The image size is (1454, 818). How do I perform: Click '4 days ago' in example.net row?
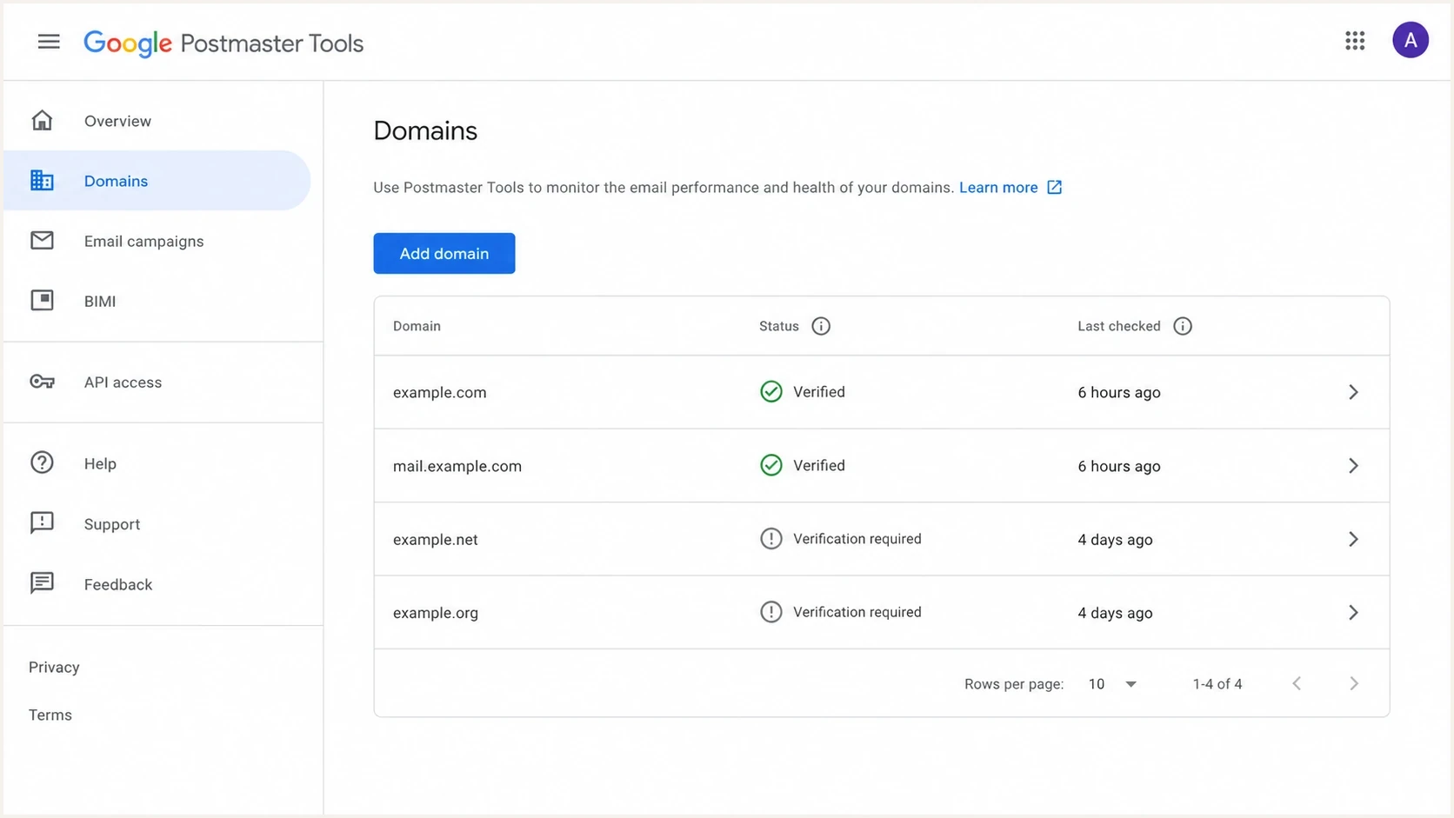[x=1115, y=539]
